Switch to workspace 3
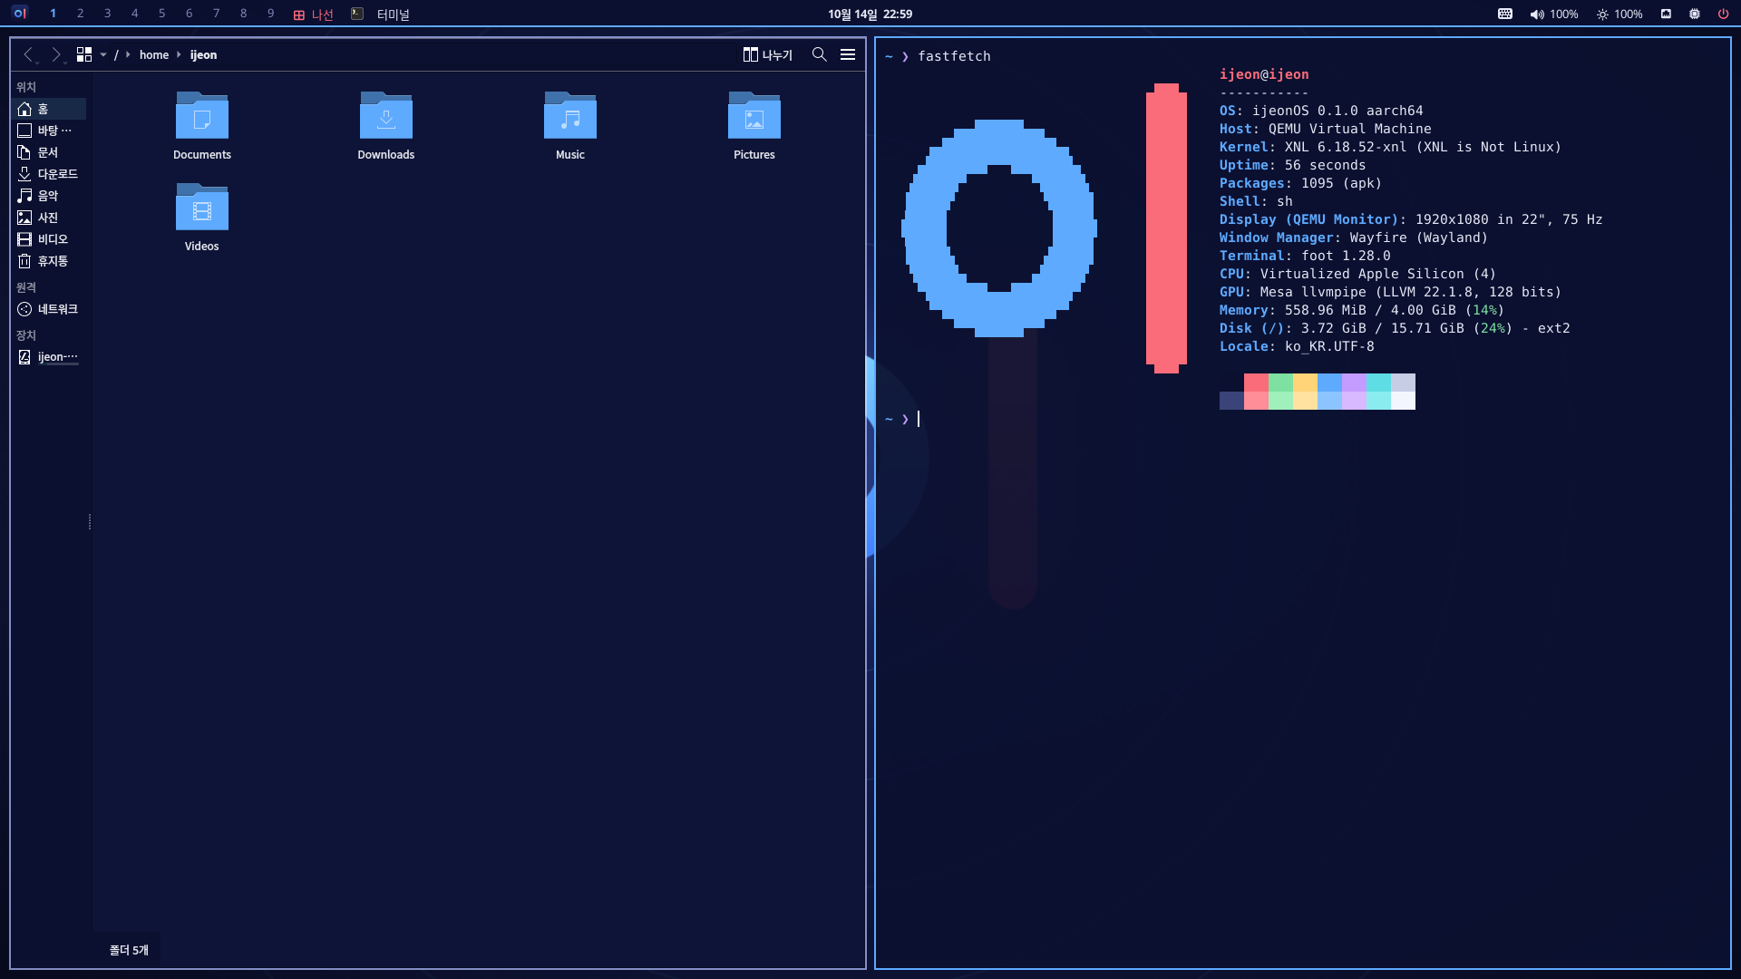Screen dimensions: 1741x979 107,14
